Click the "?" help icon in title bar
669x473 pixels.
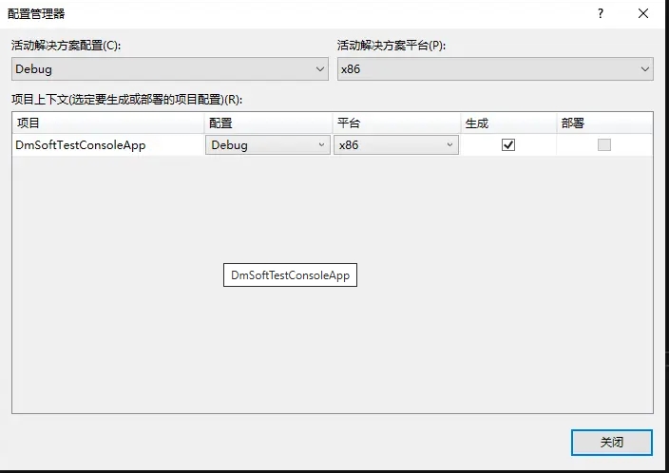click(601, 14)
